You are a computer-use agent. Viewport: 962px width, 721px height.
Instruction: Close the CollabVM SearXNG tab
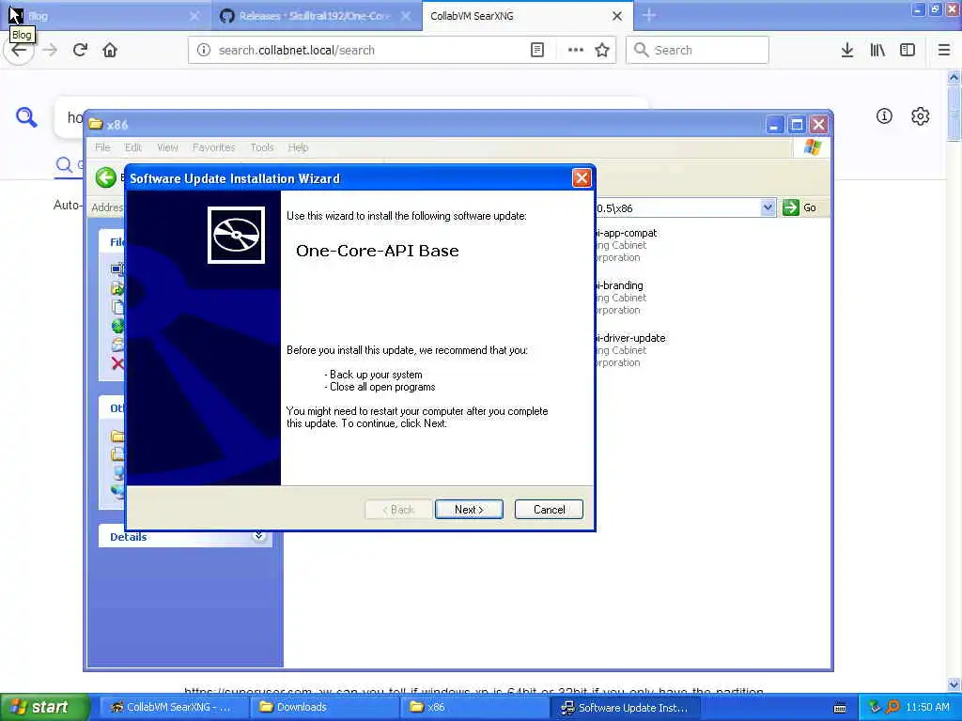617,16
